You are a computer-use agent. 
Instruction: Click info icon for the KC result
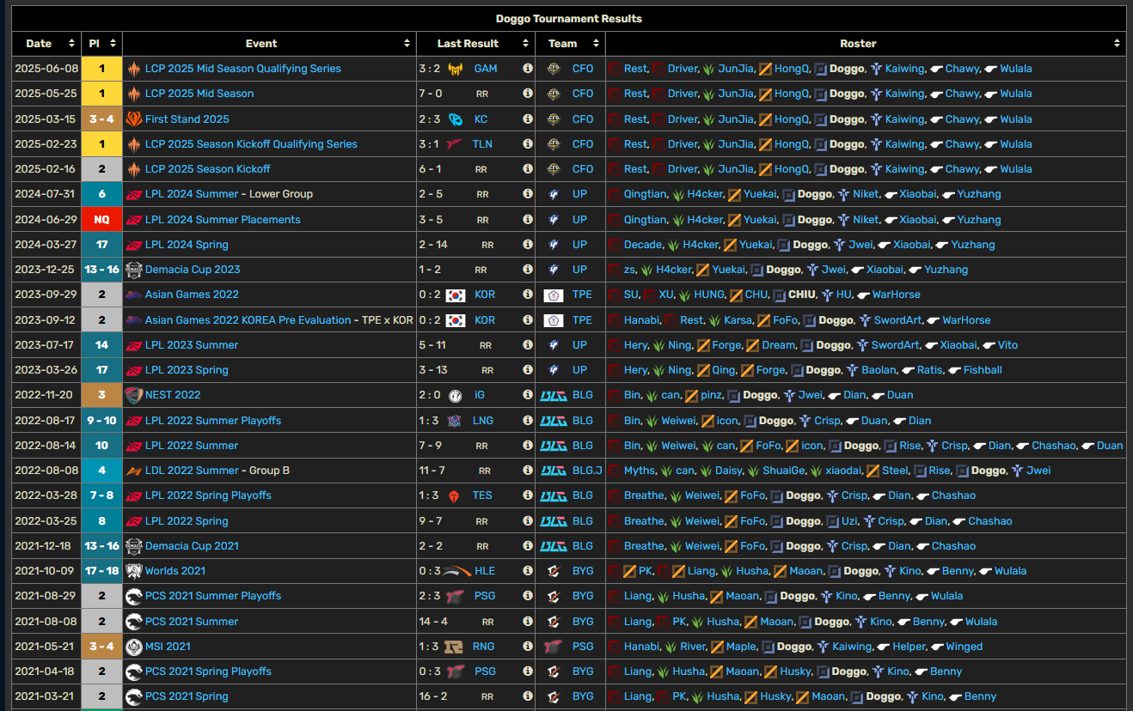528,119
